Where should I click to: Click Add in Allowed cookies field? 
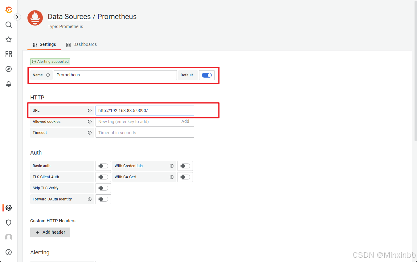[x=185, y=122]
